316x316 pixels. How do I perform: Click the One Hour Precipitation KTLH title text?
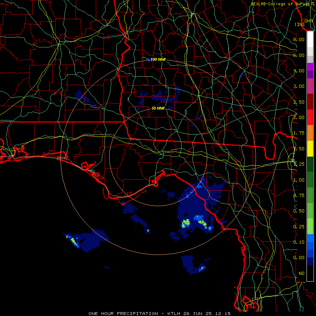159,314
